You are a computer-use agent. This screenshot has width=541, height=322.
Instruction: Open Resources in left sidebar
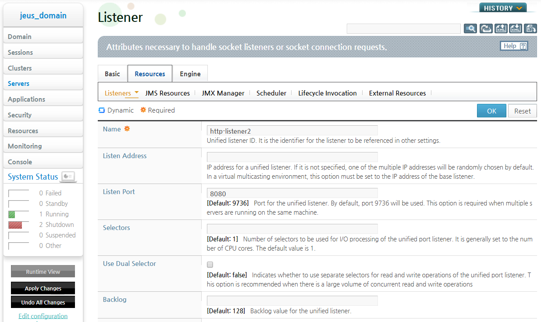coord(43,131)
